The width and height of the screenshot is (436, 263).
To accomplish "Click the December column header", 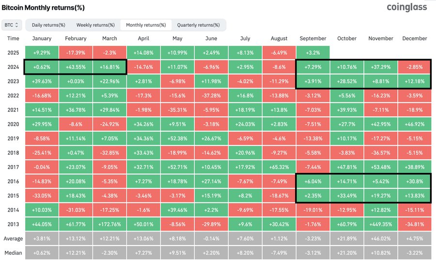I will (x=414, y=38).
